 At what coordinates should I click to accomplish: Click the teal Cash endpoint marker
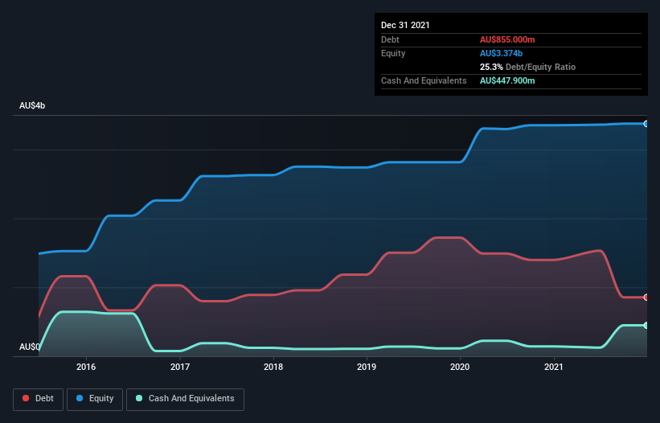646,326
